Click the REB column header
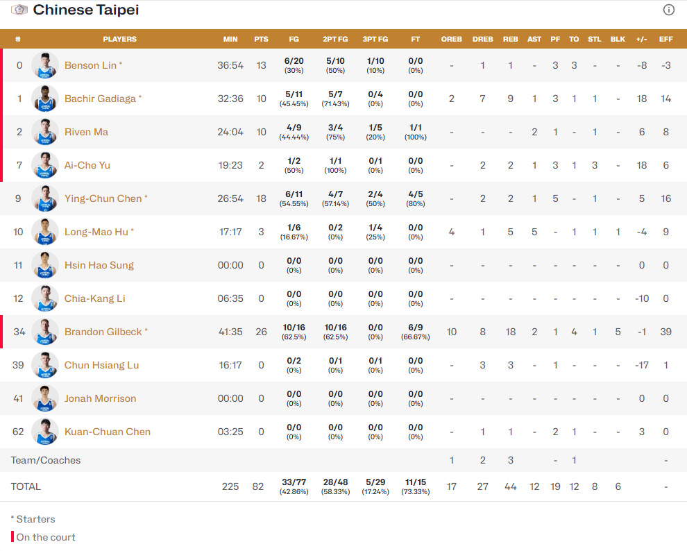This screenshot has height=551, width=687. 511,39
